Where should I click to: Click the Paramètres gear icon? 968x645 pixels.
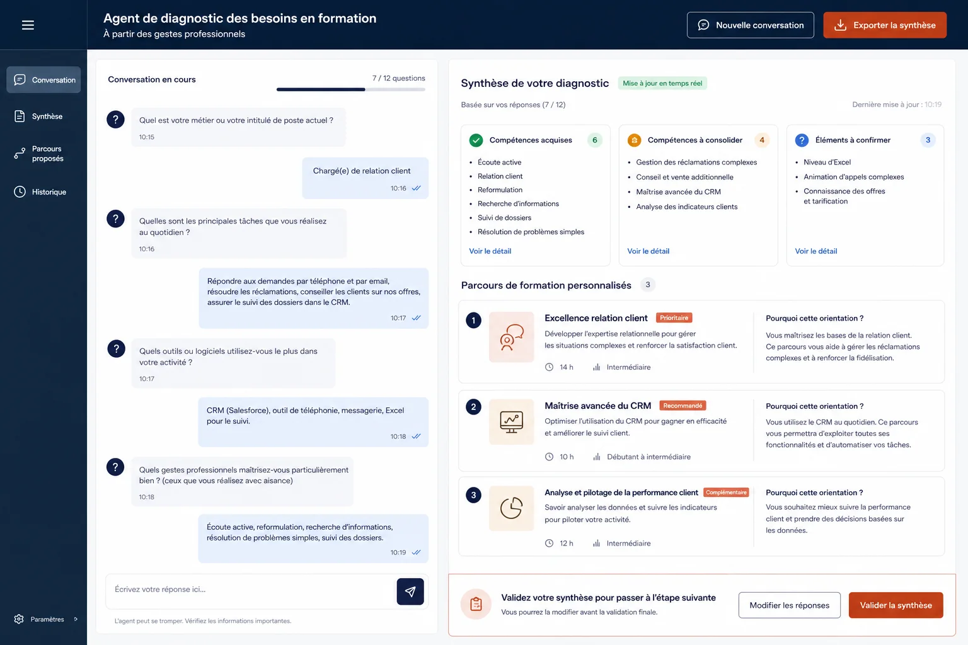click(19, 619)
